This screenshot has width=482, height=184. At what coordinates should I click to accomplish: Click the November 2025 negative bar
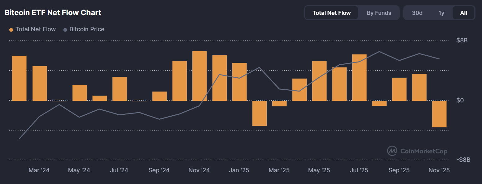point(439,114)
